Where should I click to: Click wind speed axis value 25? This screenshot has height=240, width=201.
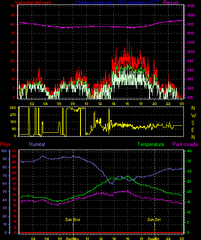coord(13,52)
